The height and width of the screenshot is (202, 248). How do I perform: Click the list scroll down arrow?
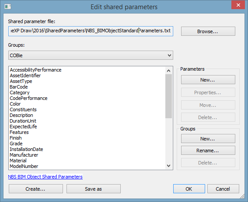168,166
